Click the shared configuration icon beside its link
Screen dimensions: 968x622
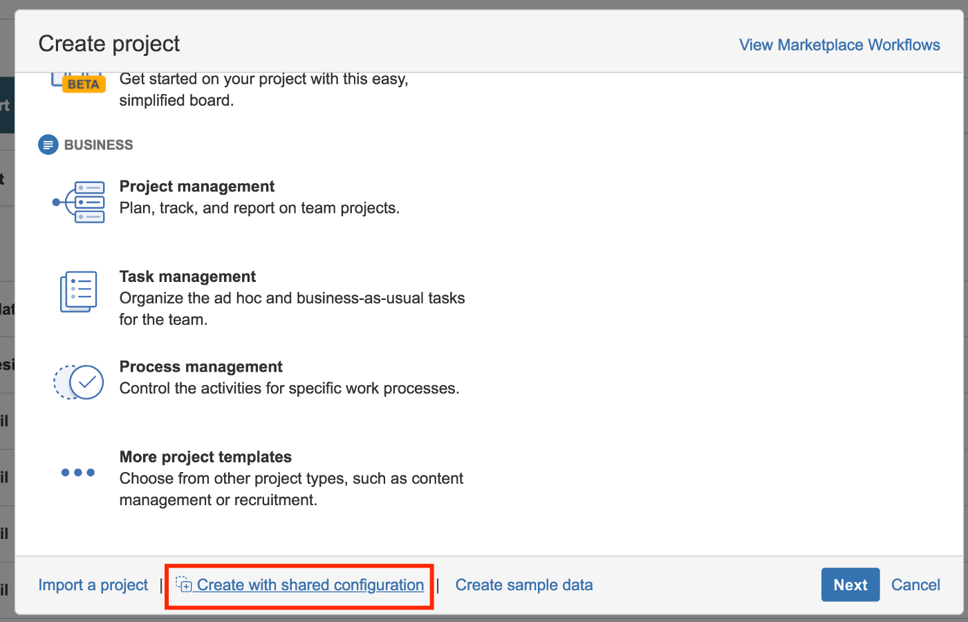point(185,585)
